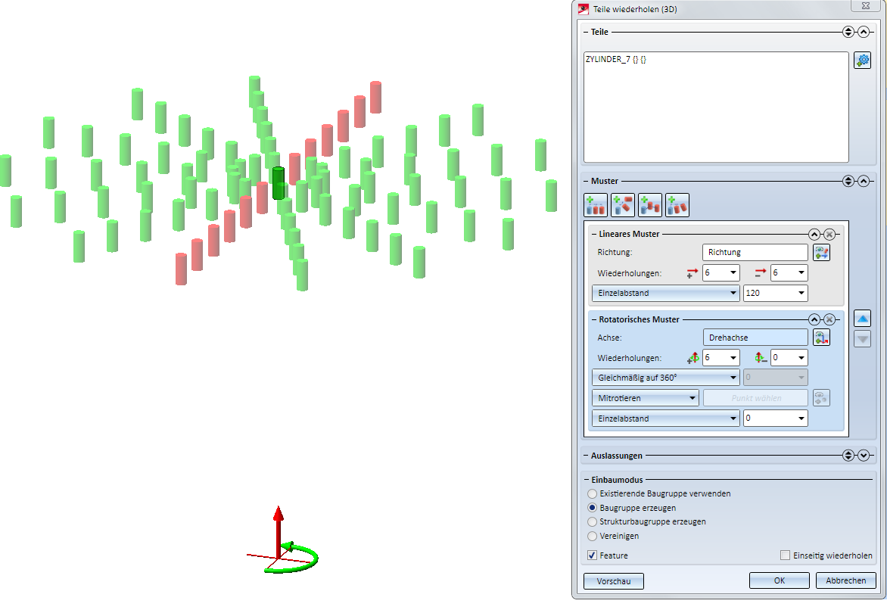The width and height of the screenshot is (887, 613).
Task: Select Existierende Baugruppe verwenden option
Action: [x=593, y=493]
